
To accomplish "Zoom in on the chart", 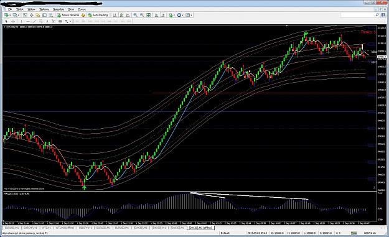I will pos(136,15).
